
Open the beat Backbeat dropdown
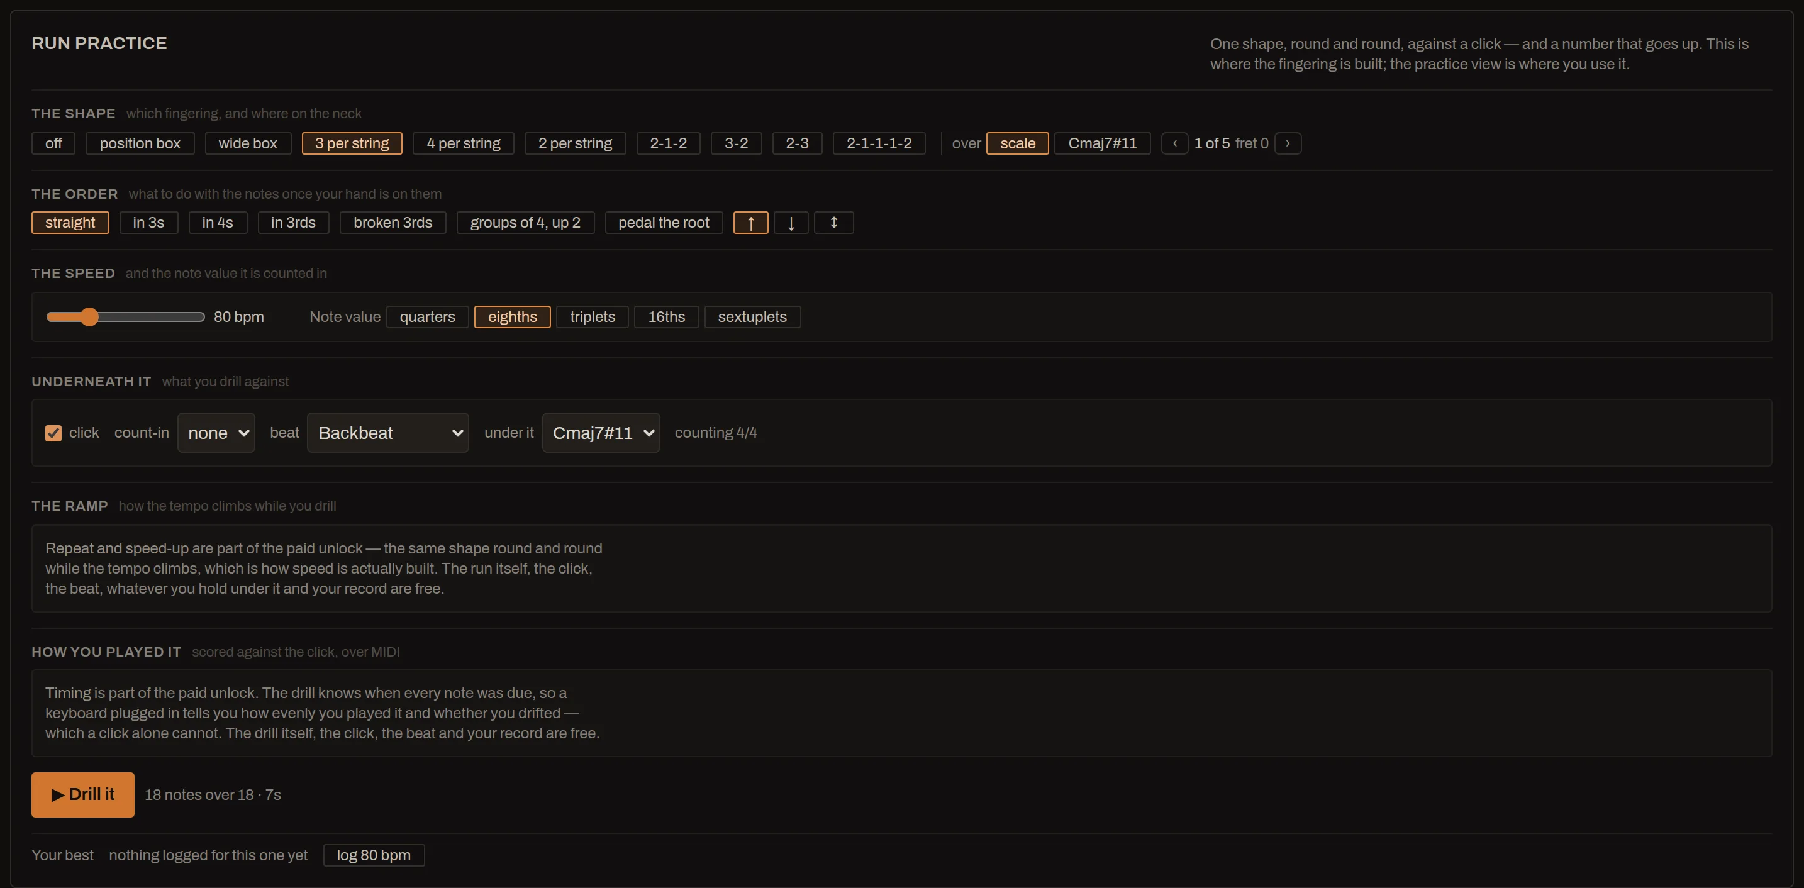coord(388,433)
